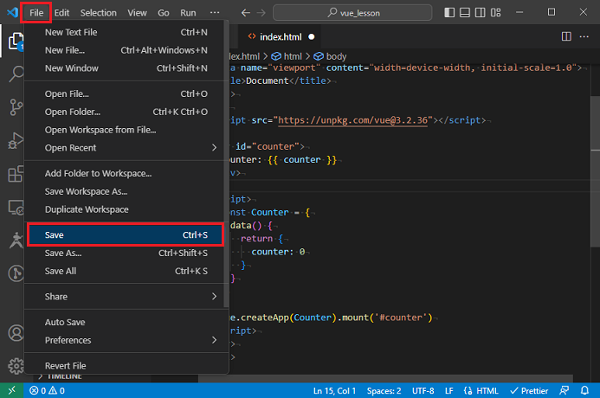600x398 pixels.
Task: Choose Open Folder... menu entry
Action: pos(126,112)
